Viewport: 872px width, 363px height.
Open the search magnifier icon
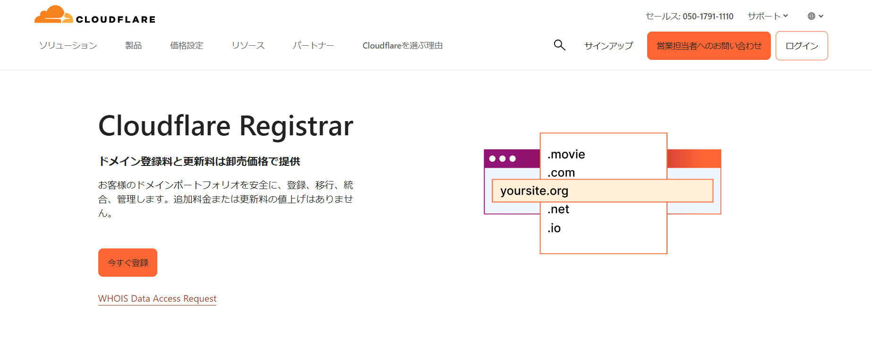pos(559,45)
